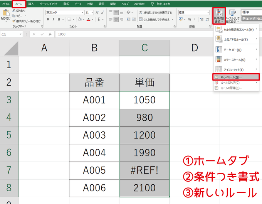Open the number format dropdown (標準)
The height and width of the screenshot is (204, 262).
208,12
